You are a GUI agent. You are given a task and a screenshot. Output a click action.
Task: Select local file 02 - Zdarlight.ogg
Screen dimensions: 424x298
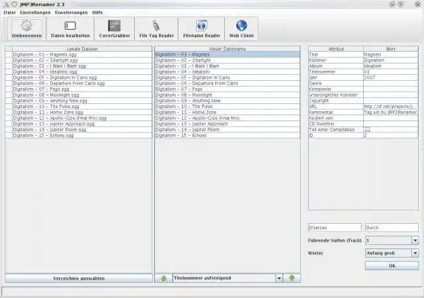pyautogui.click(x=82, y=60)
